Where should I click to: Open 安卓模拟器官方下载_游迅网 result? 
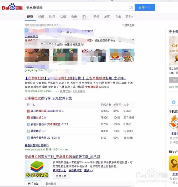[x=62, y=157]
